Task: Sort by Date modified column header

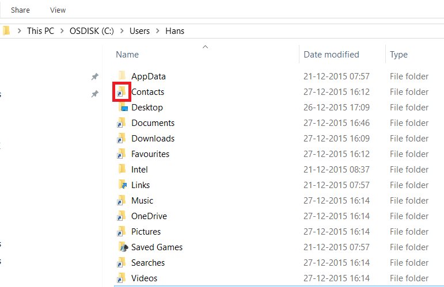Action: tap(331, 54)
